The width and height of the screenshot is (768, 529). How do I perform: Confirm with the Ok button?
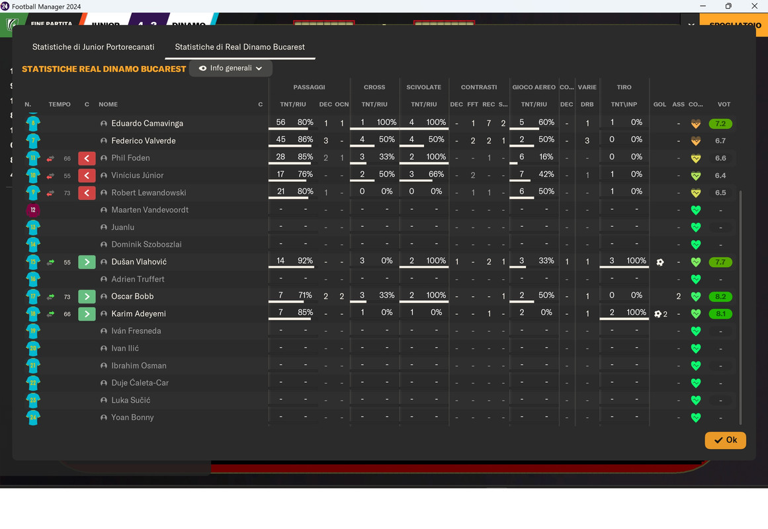coord(726,440)
